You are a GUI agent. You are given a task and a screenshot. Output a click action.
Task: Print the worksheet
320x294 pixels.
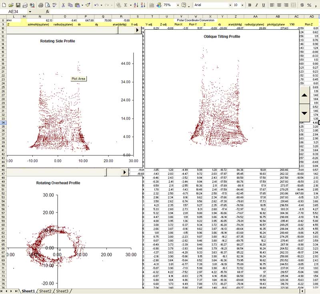coord(41,5)
